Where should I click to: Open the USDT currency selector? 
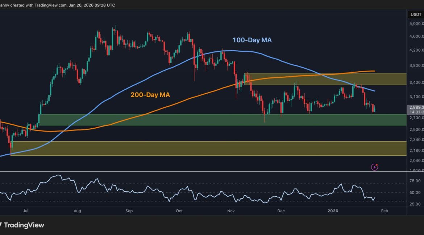coord(415,14)
